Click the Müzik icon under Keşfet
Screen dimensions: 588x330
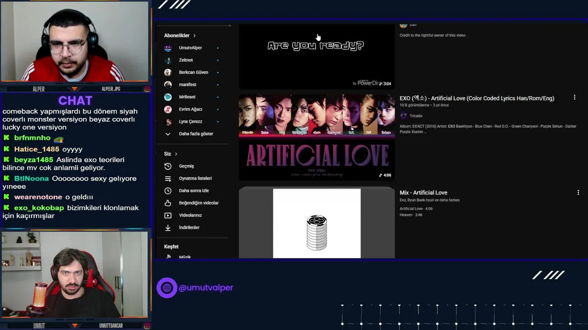tap(168, 257)
